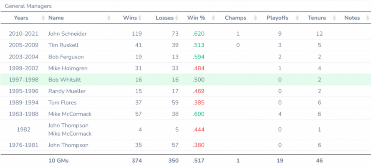This screenshot has height=166, width=371.
Task: Click the General Managers section title
Action: coord(28,6)
